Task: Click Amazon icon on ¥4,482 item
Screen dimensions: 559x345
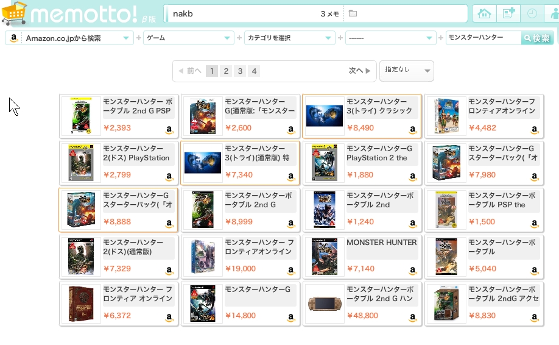Action: pyautogui.click(x=535, y=129)
